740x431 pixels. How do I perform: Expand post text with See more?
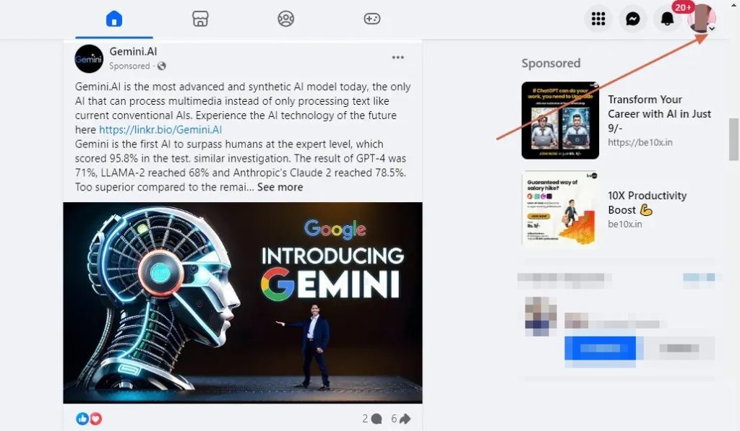[280, 187]
